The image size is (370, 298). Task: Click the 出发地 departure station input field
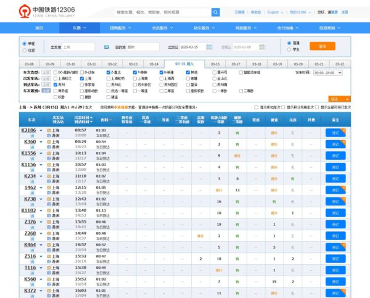click(78, 47)
